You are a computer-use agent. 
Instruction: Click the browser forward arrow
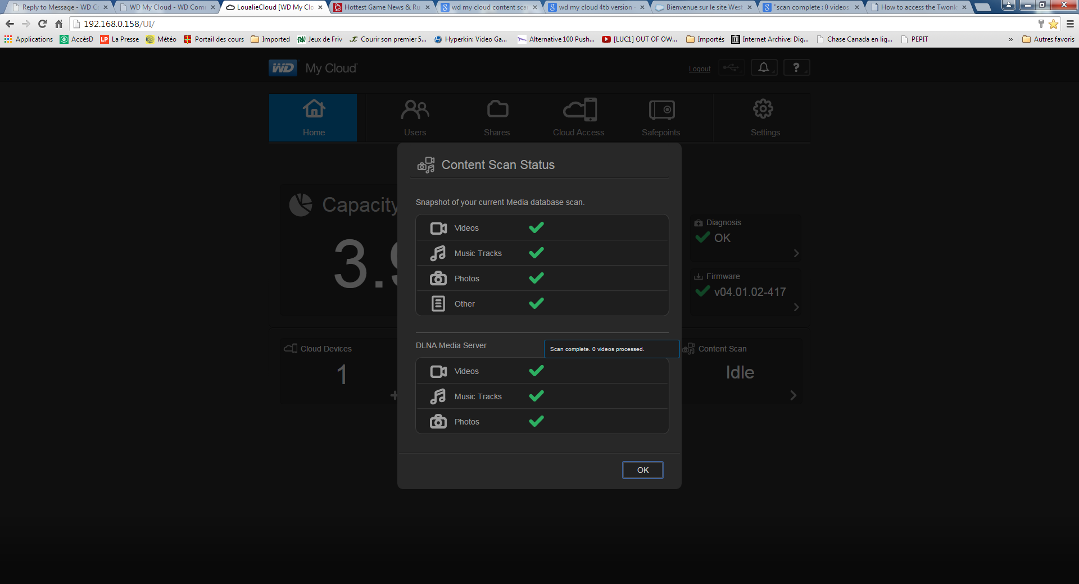coord(26,24)
